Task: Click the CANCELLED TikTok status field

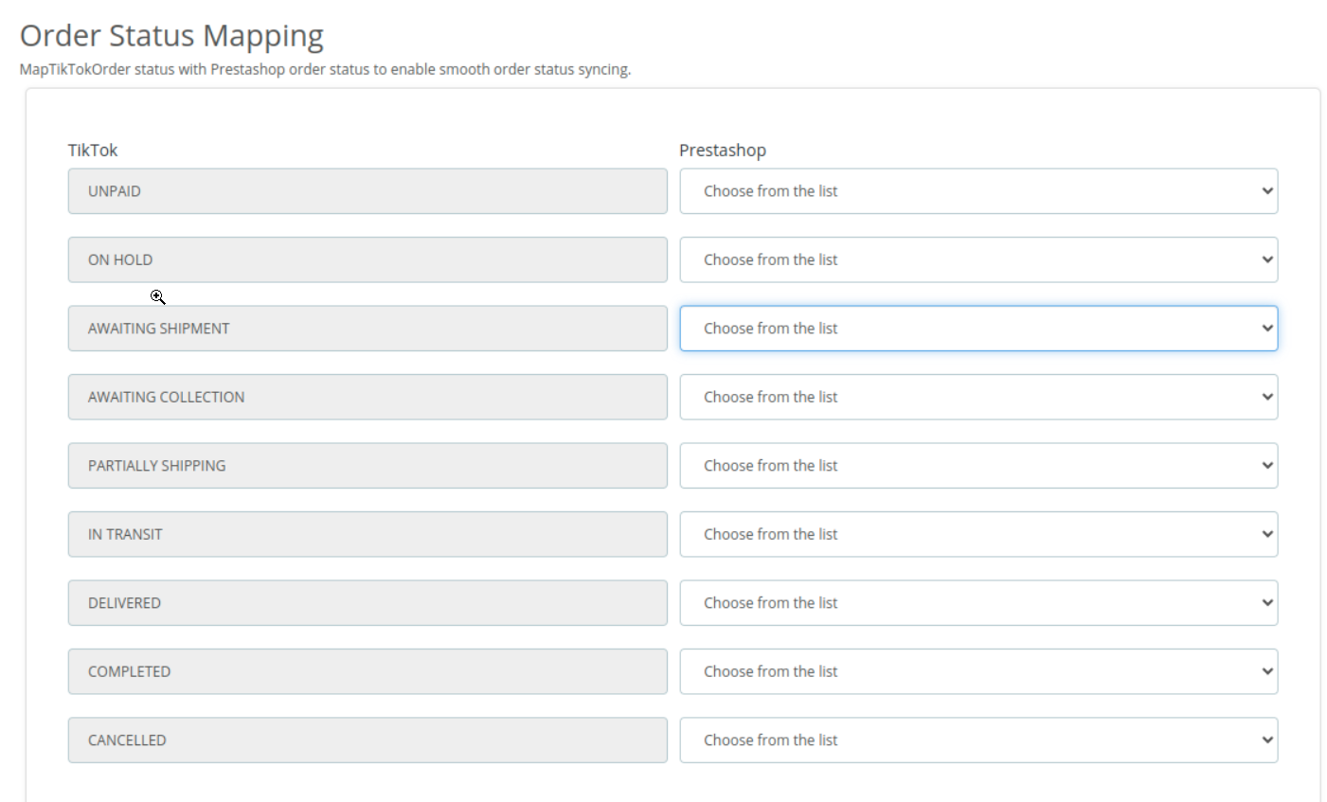Action: (x=368, y=740)
